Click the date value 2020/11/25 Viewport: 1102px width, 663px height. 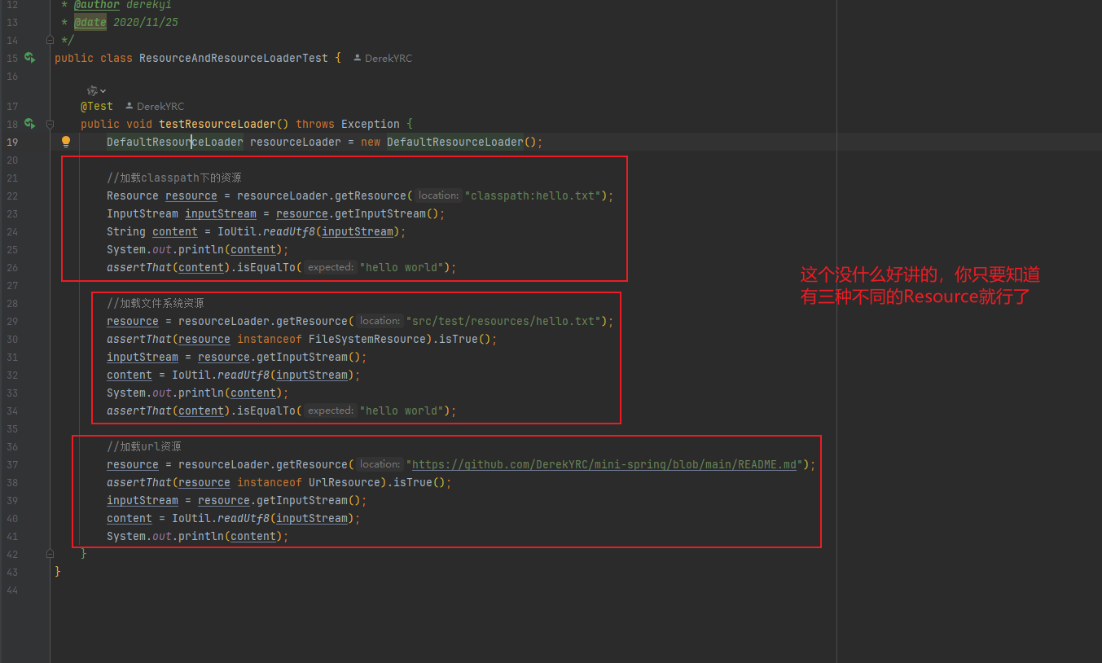tap(146, 22)
